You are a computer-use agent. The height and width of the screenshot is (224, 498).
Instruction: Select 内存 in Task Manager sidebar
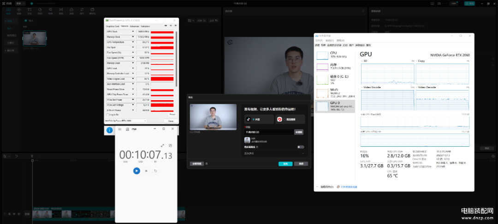[x=335, y=66]
